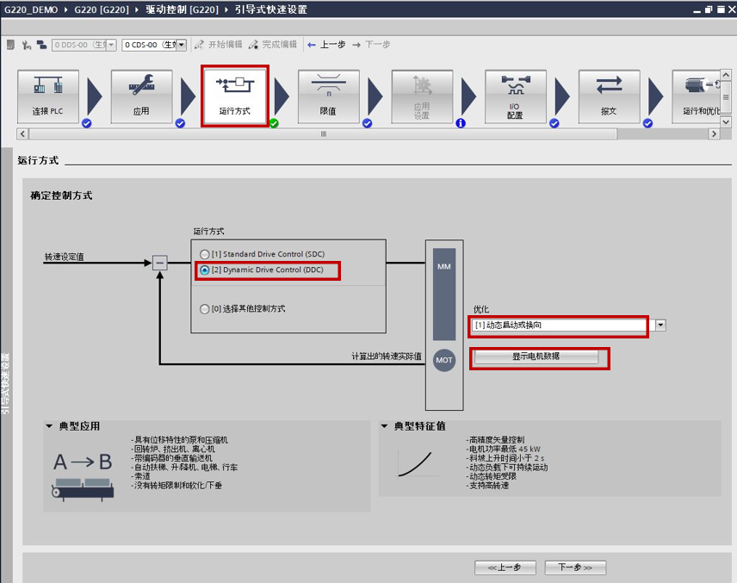Viewport: 737px width, 583px height.
Task: Open the CDS-00 dataset dropdown
Action: point(180,45)
